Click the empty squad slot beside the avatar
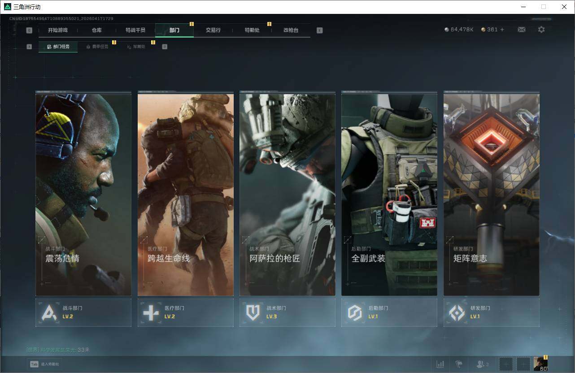 click(x=523, y=364)
